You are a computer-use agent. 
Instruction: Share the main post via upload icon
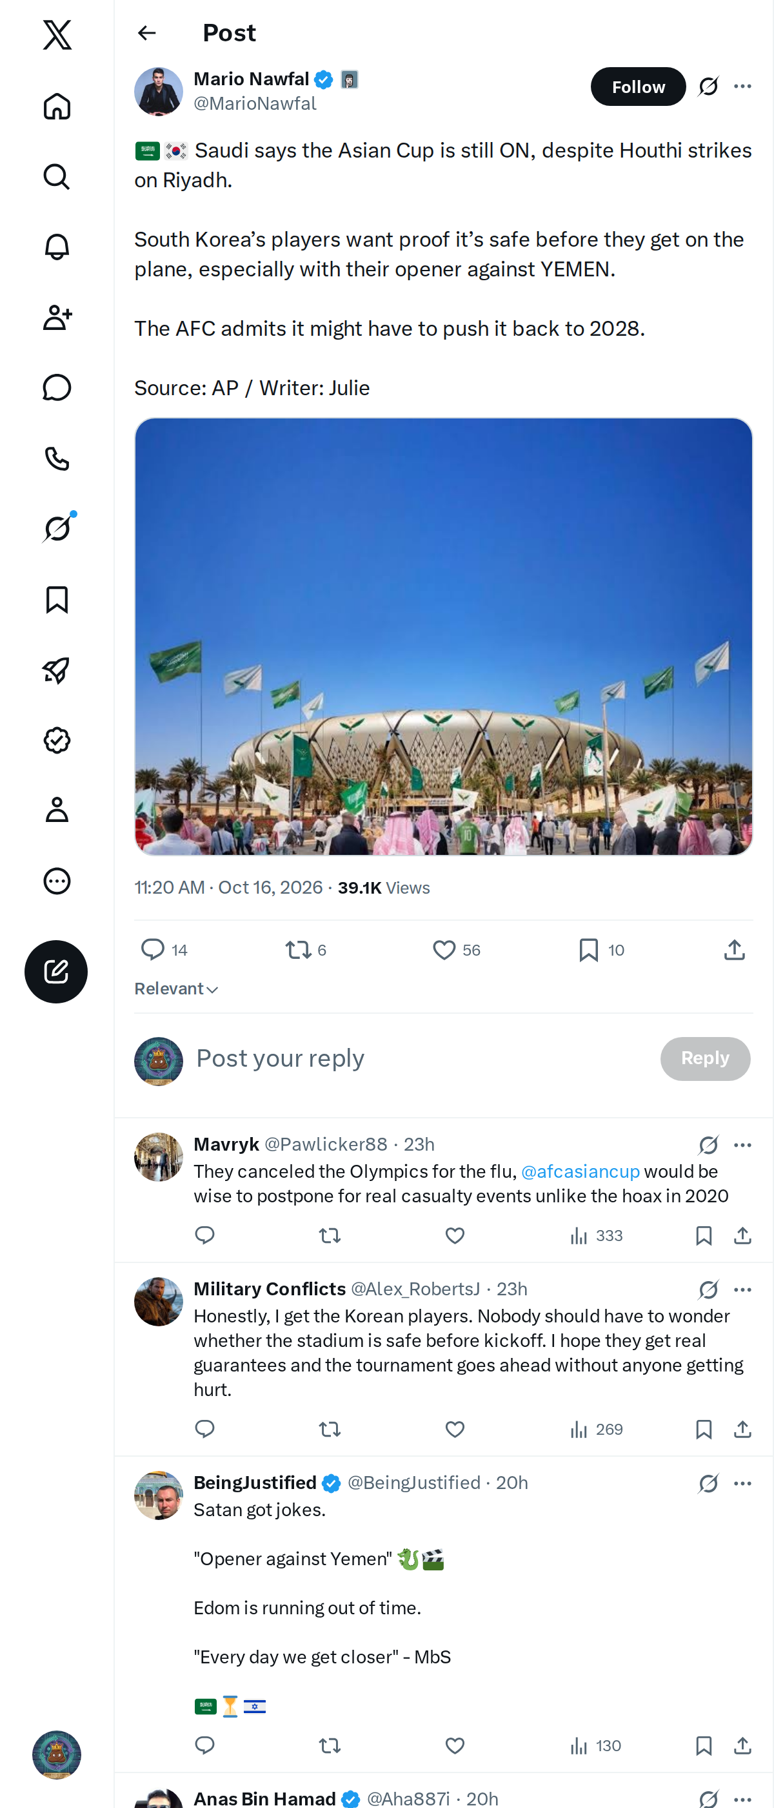point(734,950)
